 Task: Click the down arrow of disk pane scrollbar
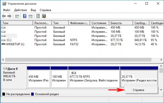click(x=161, y=90)
